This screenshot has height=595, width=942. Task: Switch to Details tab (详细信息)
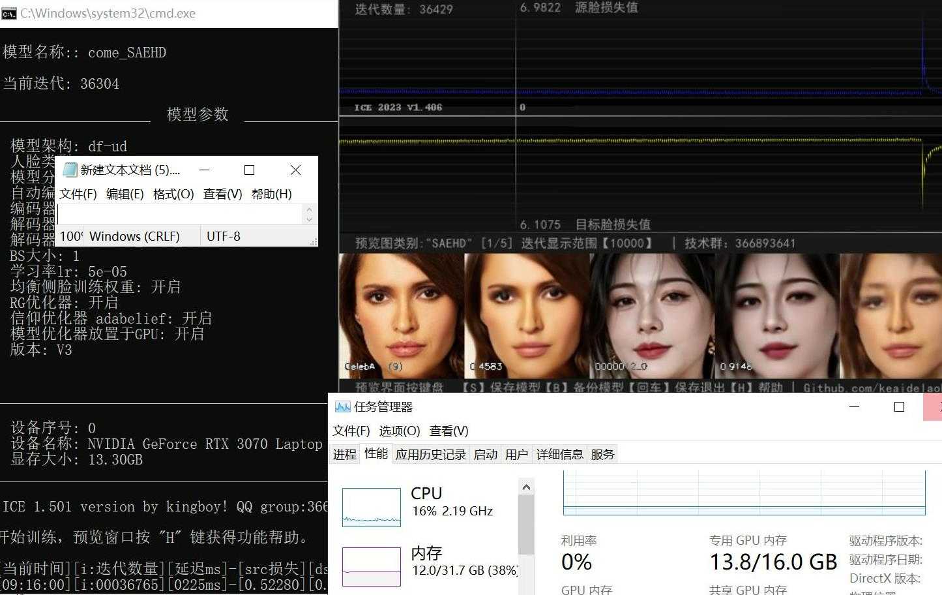pyautogui.click(x=559, y=454)
